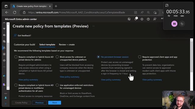Click the Microsoft Entra admin center title
Screen dimensions: 195x109
21,19
